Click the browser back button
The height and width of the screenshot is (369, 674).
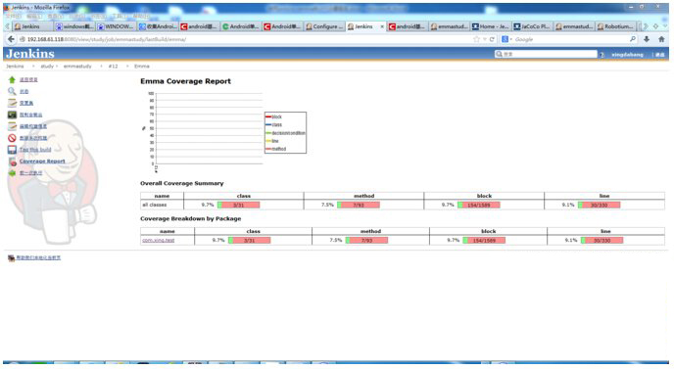coord(11,39)
